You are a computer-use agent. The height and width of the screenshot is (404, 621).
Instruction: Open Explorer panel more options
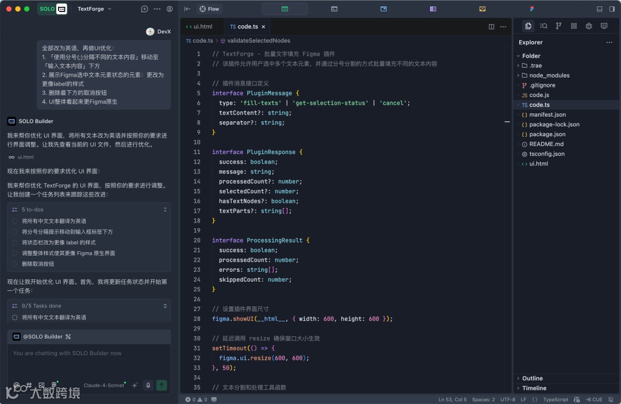(x=609, y=43)
